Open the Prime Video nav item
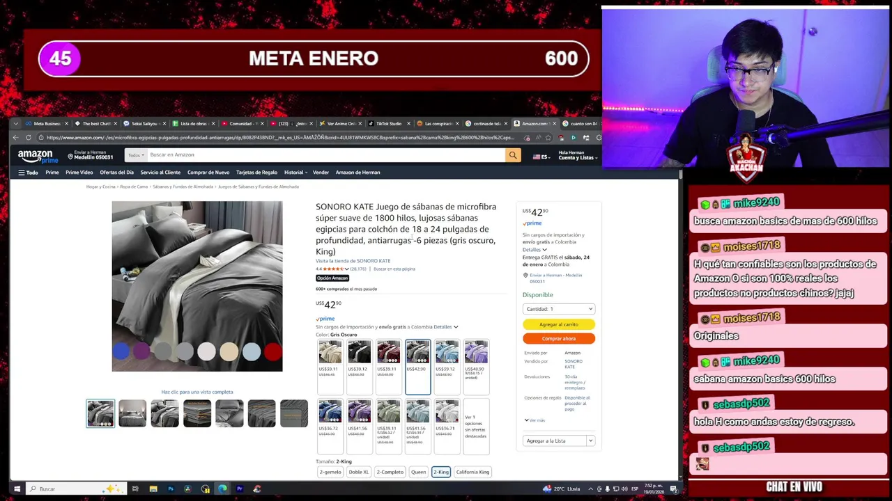The width and height of the screenshot is (892, 501). (79, 173)
